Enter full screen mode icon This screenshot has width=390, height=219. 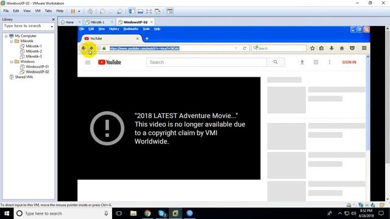[x=149, y=11]
